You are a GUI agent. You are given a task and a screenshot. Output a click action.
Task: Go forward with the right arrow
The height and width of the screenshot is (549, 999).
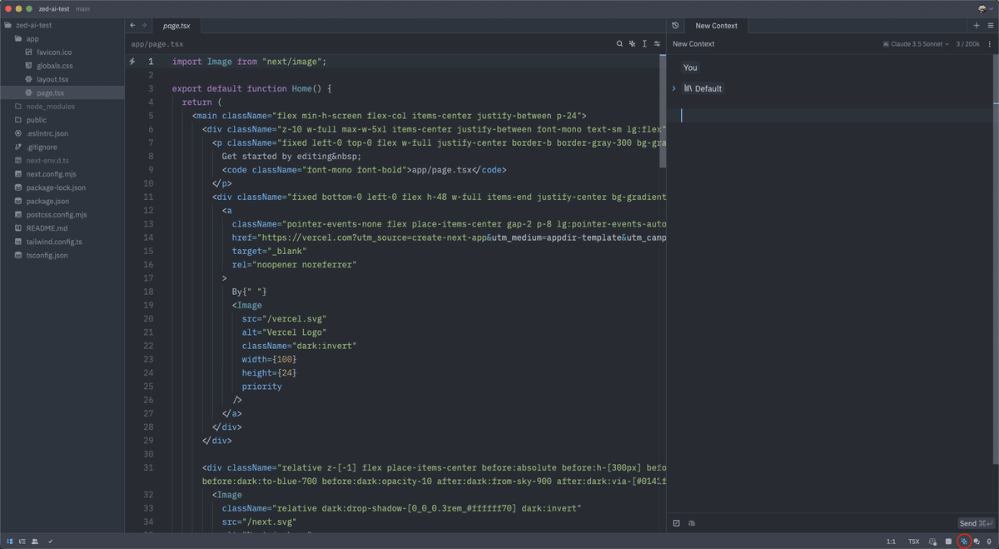pos(144,26)
